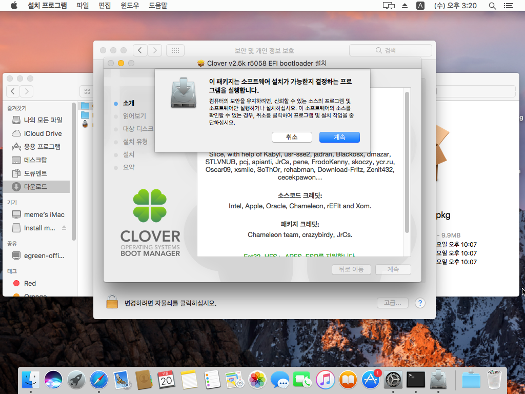Click the 취소 button in the security dialog

pos(292,137)
